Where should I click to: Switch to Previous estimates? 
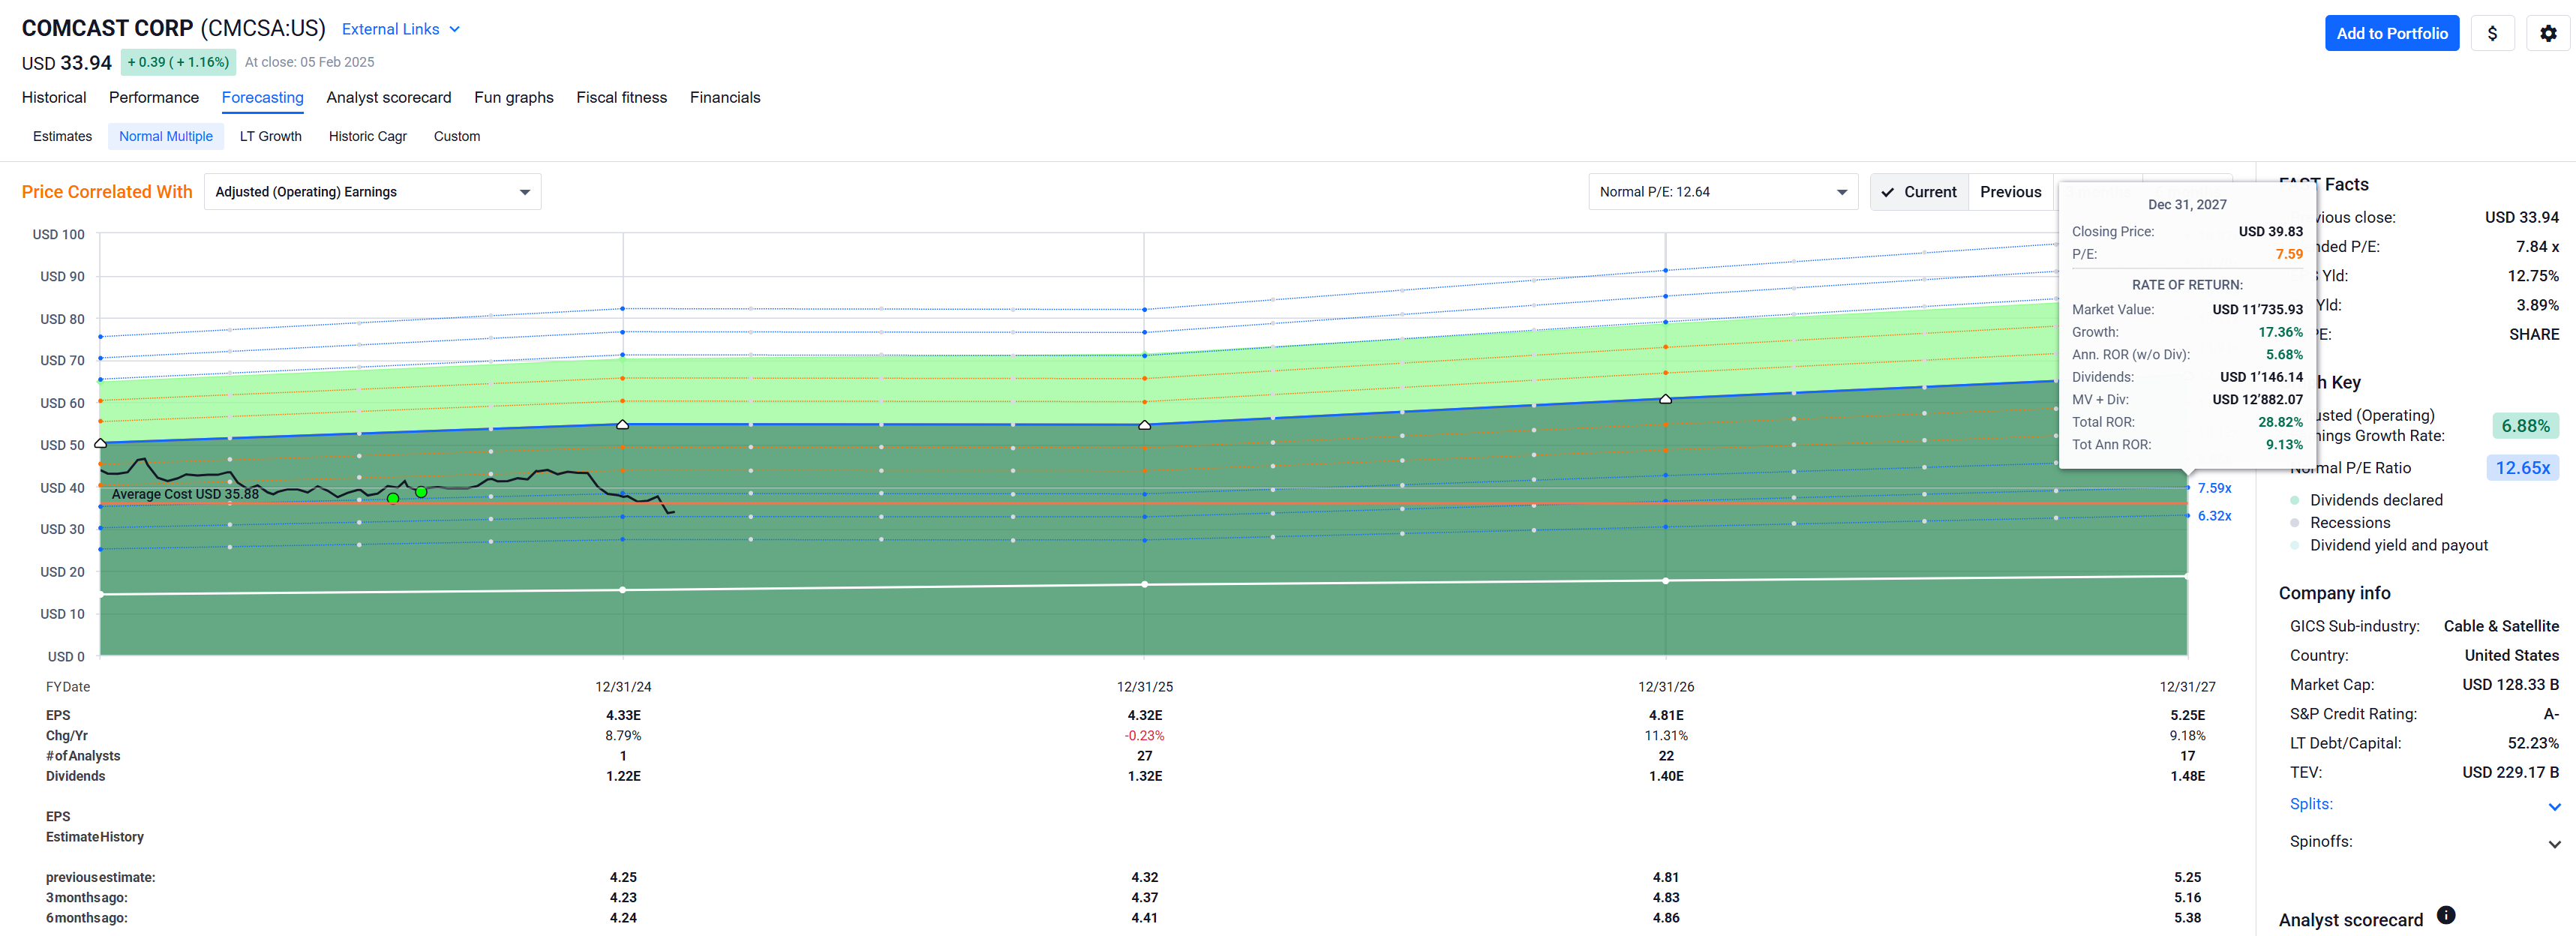(2010, 192)
